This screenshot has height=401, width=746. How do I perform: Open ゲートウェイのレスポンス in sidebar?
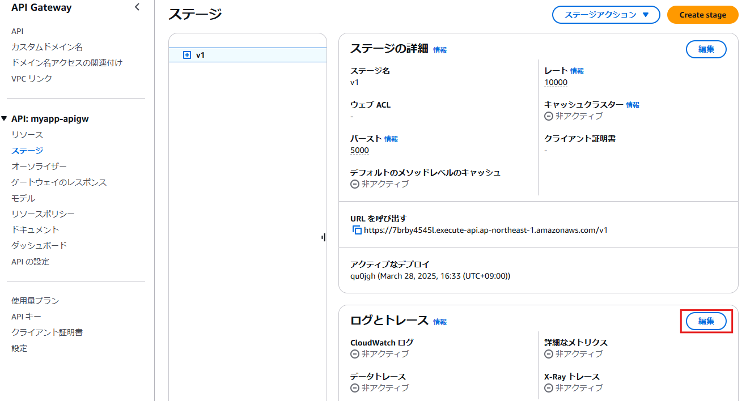pyautogui.click(x=59, y=182)
